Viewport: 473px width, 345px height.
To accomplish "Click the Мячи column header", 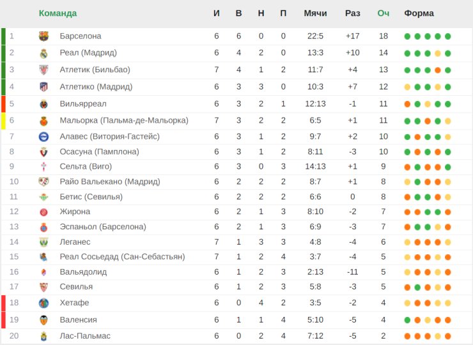I will 315,13.
